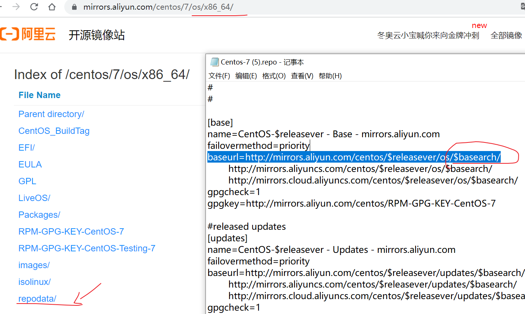Open images/ directory link
This screenshot has width=525, height=314.
click(34, 265)
